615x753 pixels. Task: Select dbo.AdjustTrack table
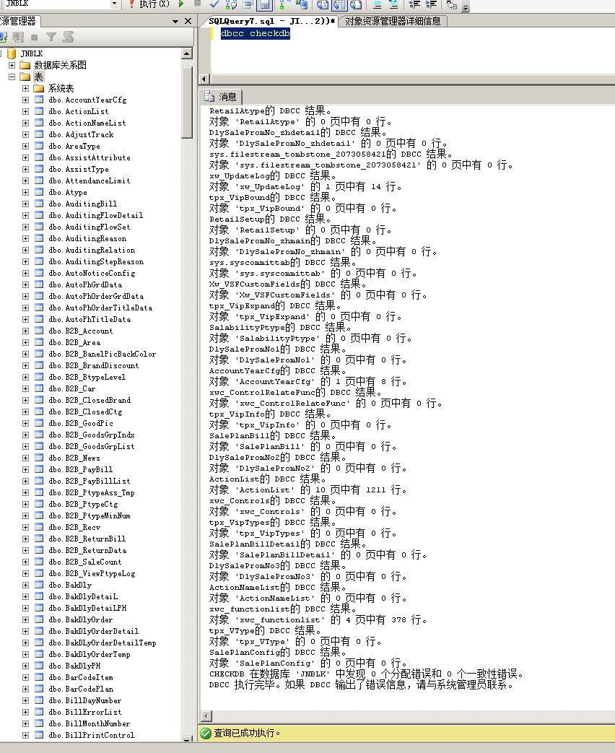tap(81, 134)
